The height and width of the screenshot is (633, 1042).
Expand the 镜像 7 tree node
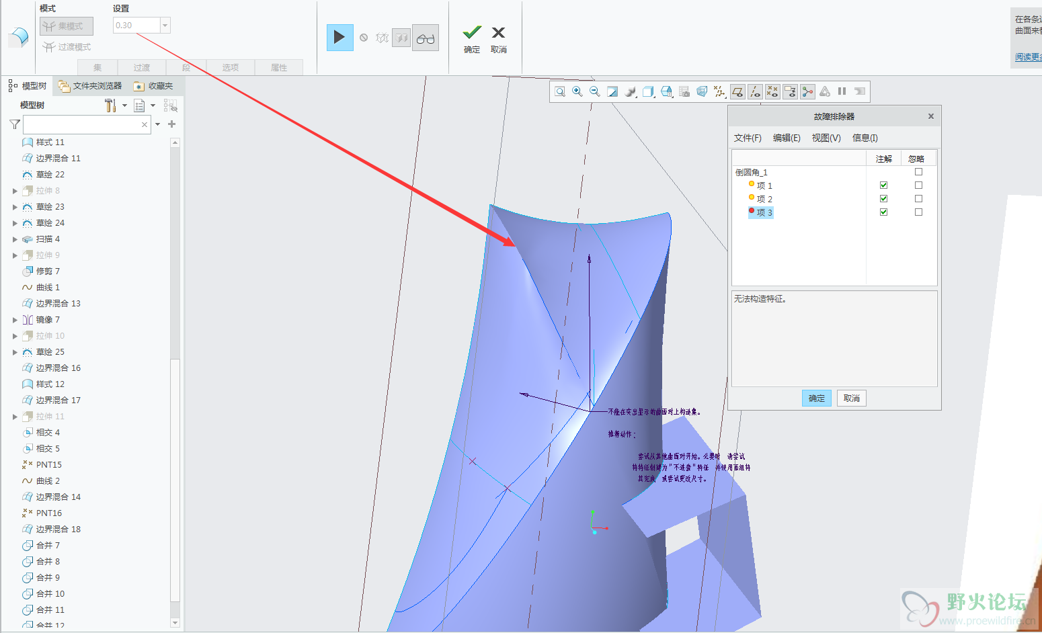[x=15, y=320]
